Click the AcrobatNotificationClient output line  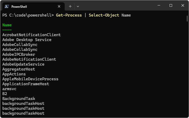(31, 35)
